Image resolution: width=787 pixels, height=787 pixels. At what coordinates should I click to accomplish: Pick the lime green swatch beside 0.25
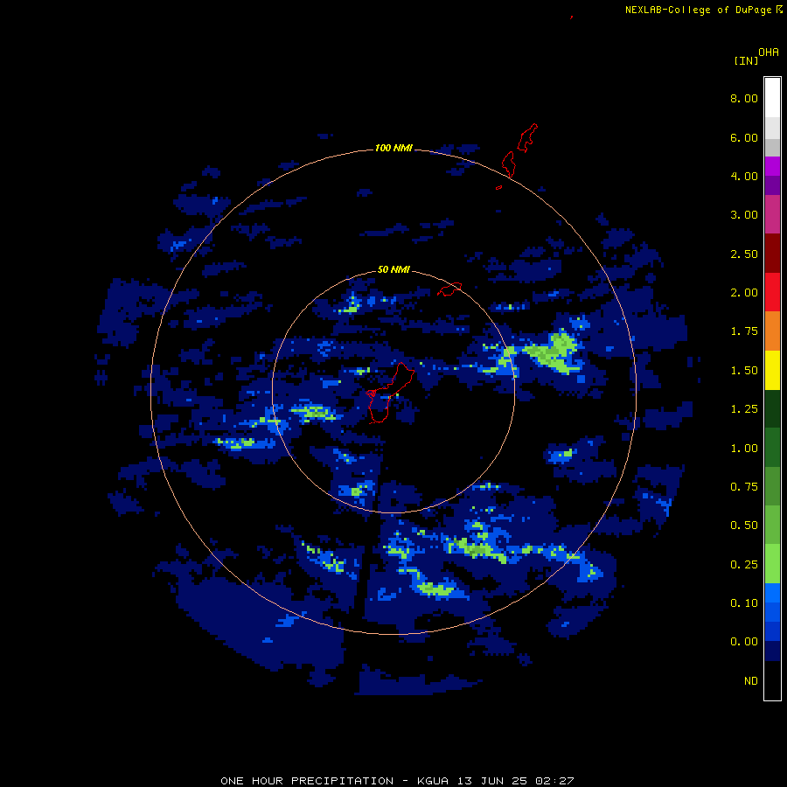click(772, 564)
